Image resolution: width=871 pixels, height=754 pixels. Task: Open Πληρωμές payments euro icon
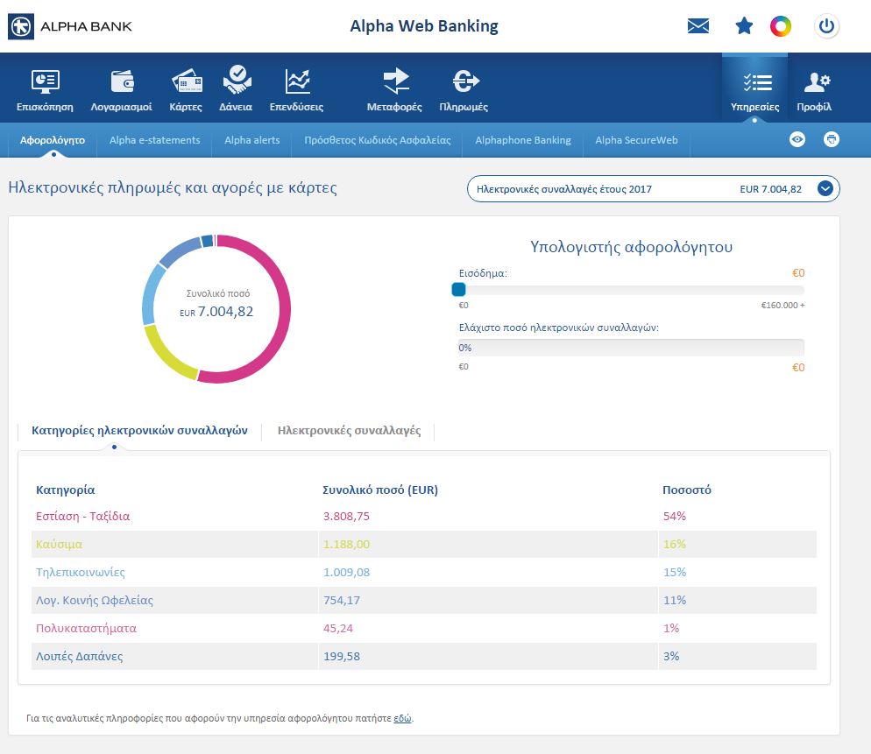tap(464, 90)
